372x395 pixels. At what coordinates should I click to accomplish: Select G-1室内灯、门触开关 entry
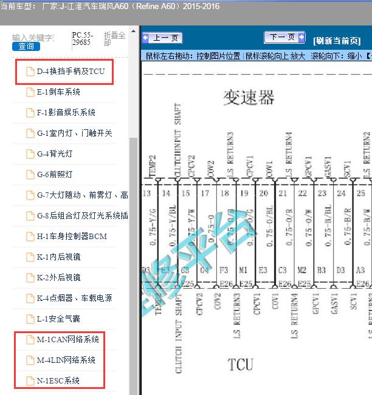pyautogui.click(x=74, y=133)
